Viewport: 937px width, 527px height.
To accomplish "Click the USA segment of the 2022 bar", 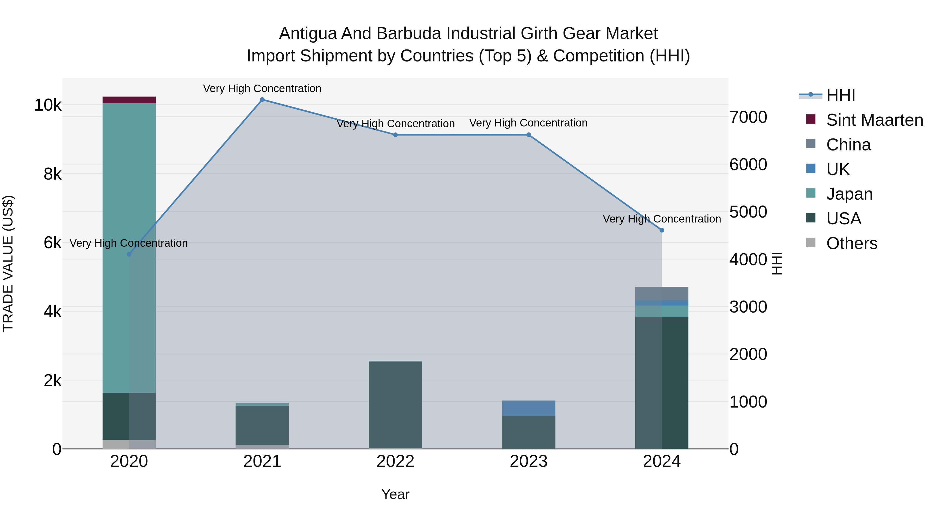I will pyautogui.click(x=395, y=405).
